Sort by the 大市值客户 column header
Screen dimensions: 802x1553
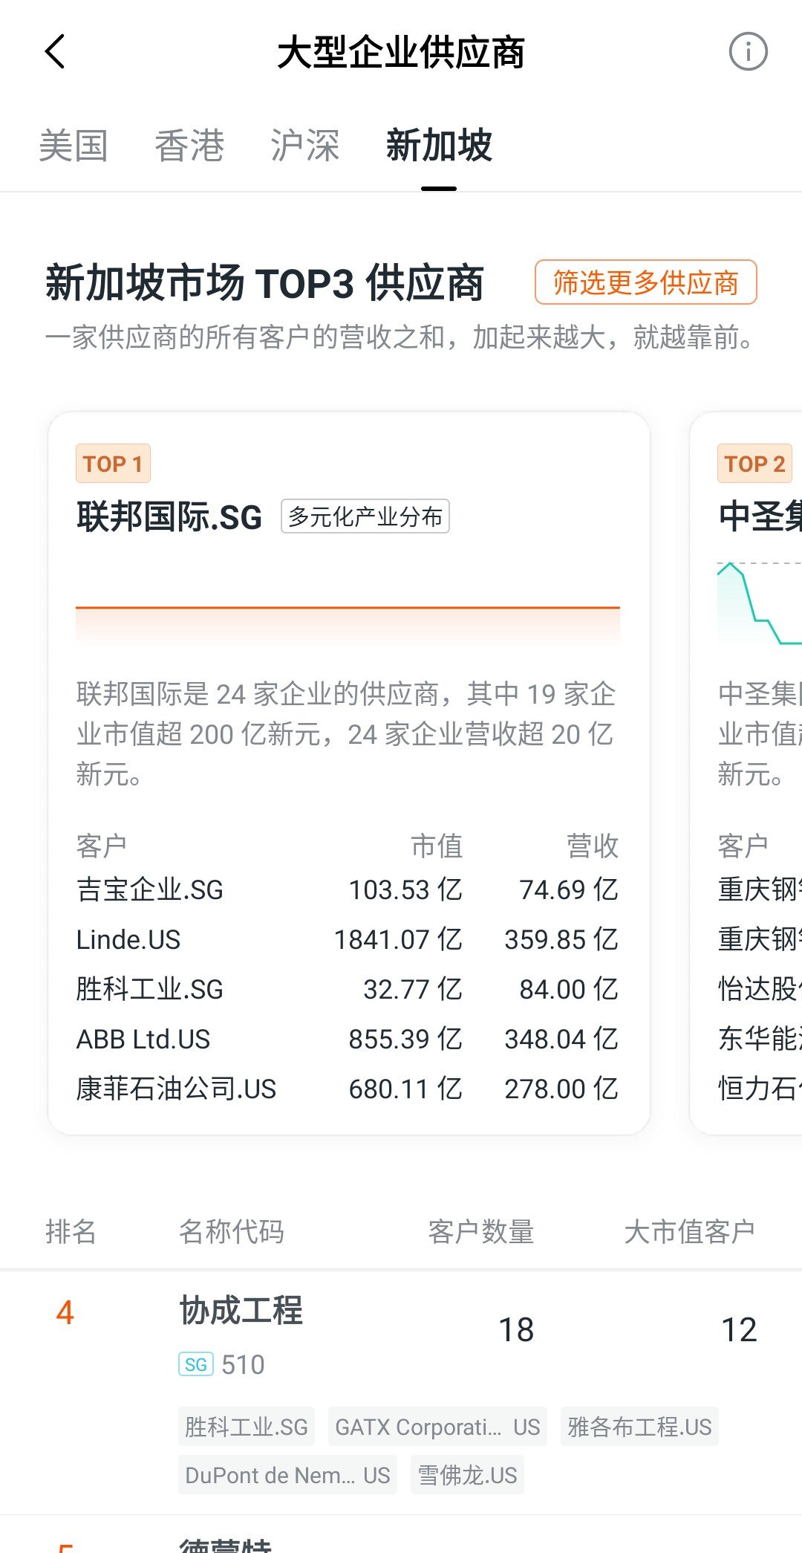pos(689,1231)
